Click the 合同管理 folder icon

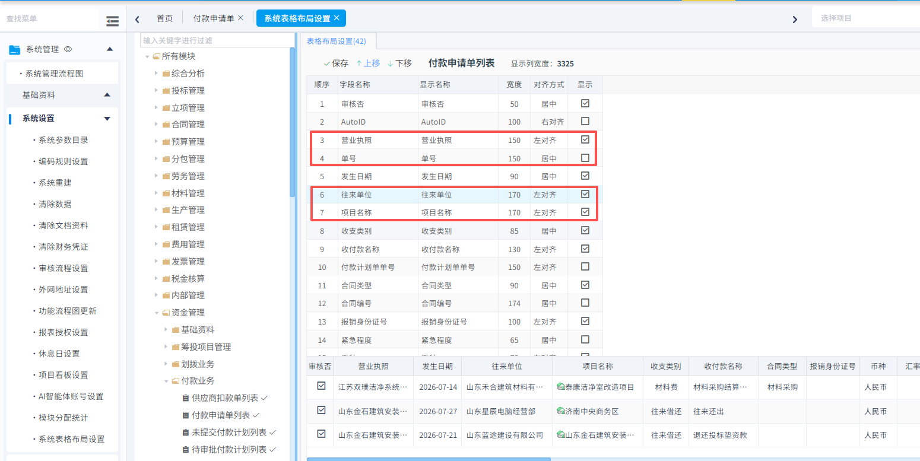tap(166, 125)
